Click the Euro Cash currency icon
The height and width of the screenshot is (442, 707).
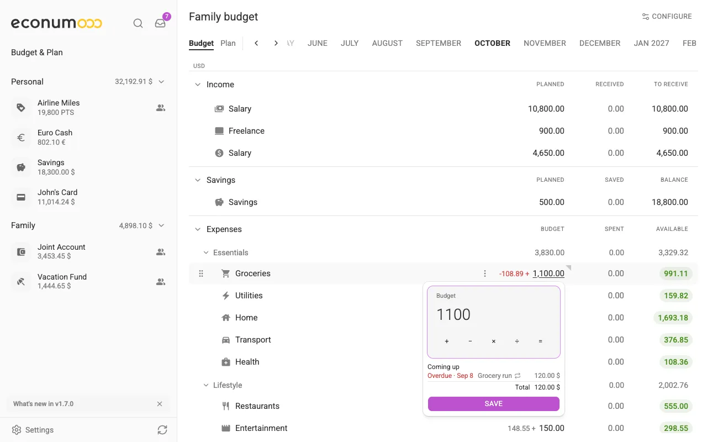click(21, 138)
